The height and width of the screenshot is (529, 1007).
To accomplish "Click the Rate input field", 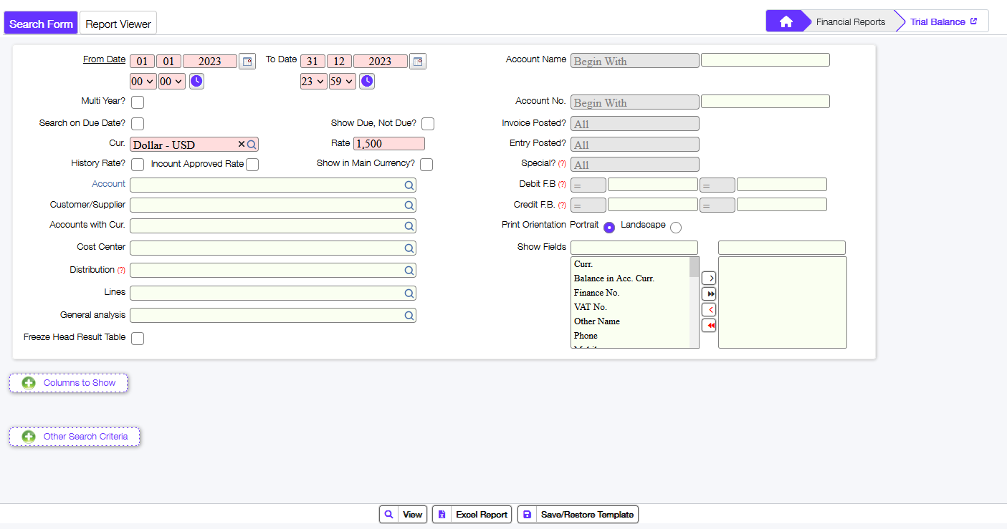I will 389,144.
